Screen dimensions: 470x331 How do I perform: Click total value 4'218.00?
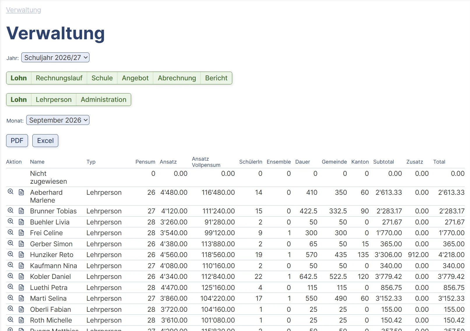[x=451, y=255]
